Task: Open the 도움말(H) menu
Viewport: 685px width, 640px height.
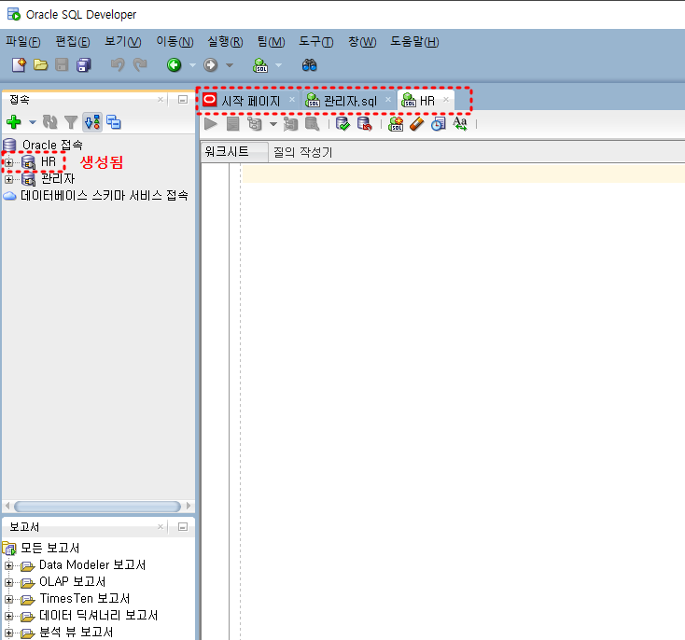Action: [x=414, y=41]
